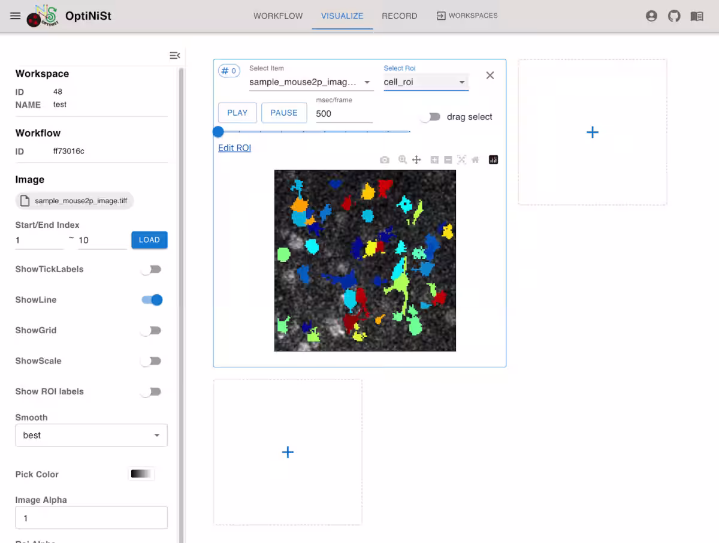Open the Select Roi dropdown
This screenshot has height=543, width=719.
tap(426, 82)
